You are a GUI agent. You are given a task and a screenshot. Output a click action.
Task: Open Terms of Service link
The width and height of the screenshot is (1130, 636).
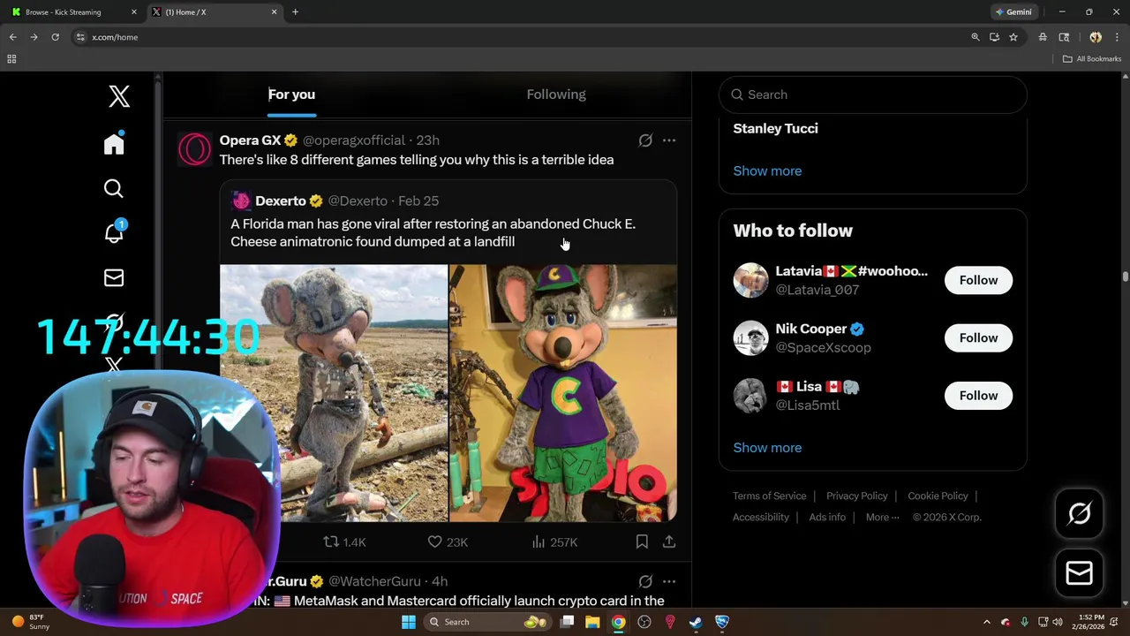pyautogui.click(x=769, y=496)
